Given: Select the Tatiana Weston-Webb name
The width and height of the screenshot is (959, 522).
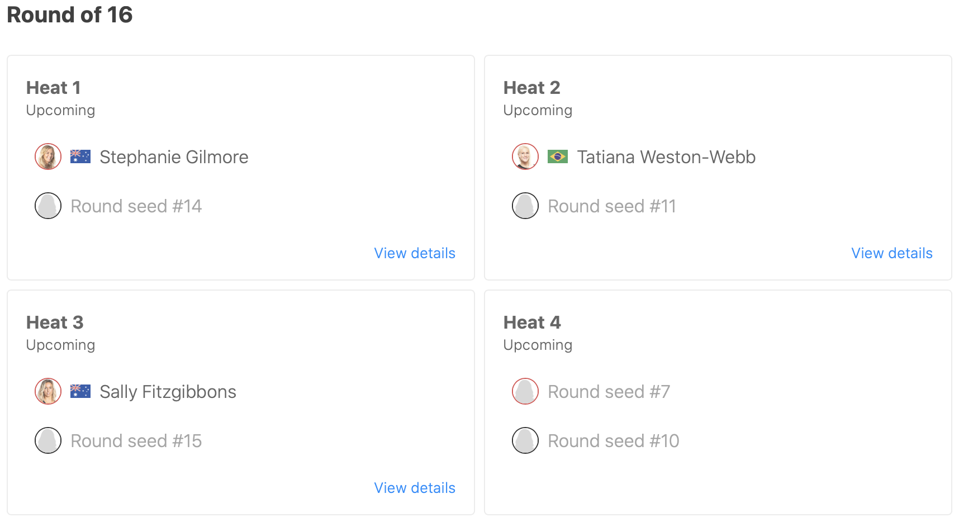Looking at the screenshot, I should click(666, 157).
